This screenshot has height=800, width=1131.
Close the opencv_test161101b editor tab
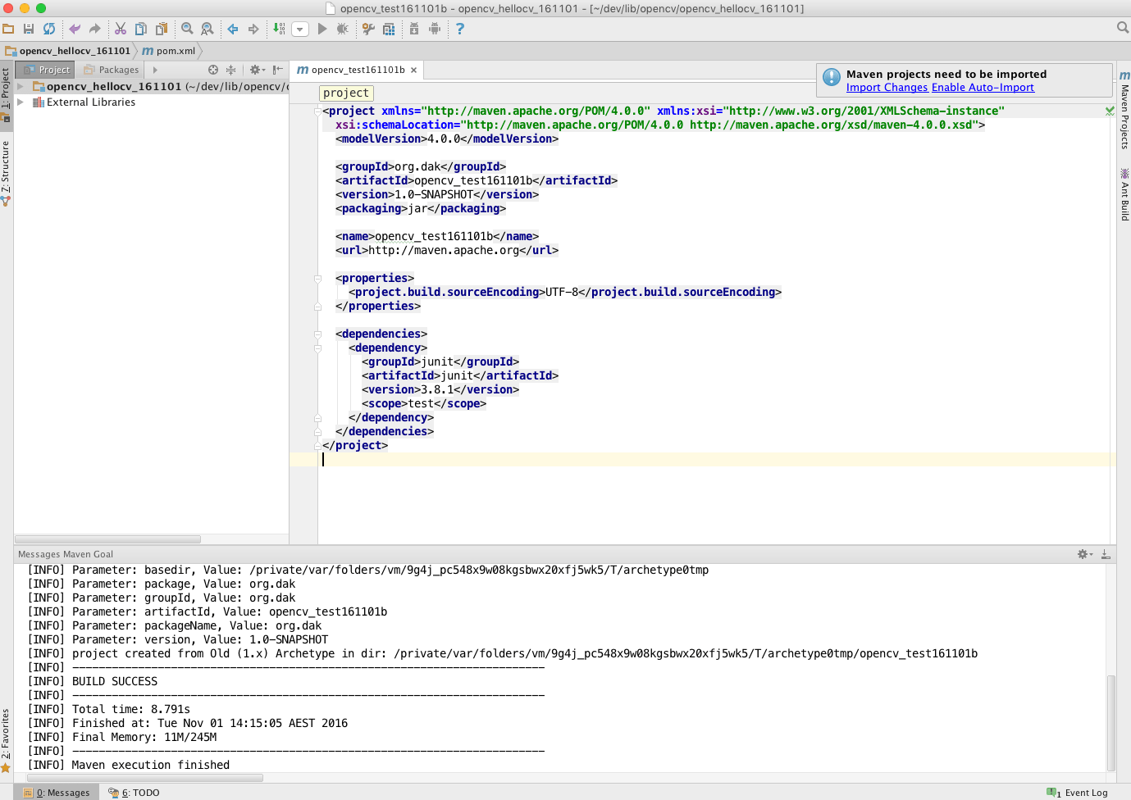[414, 70]
